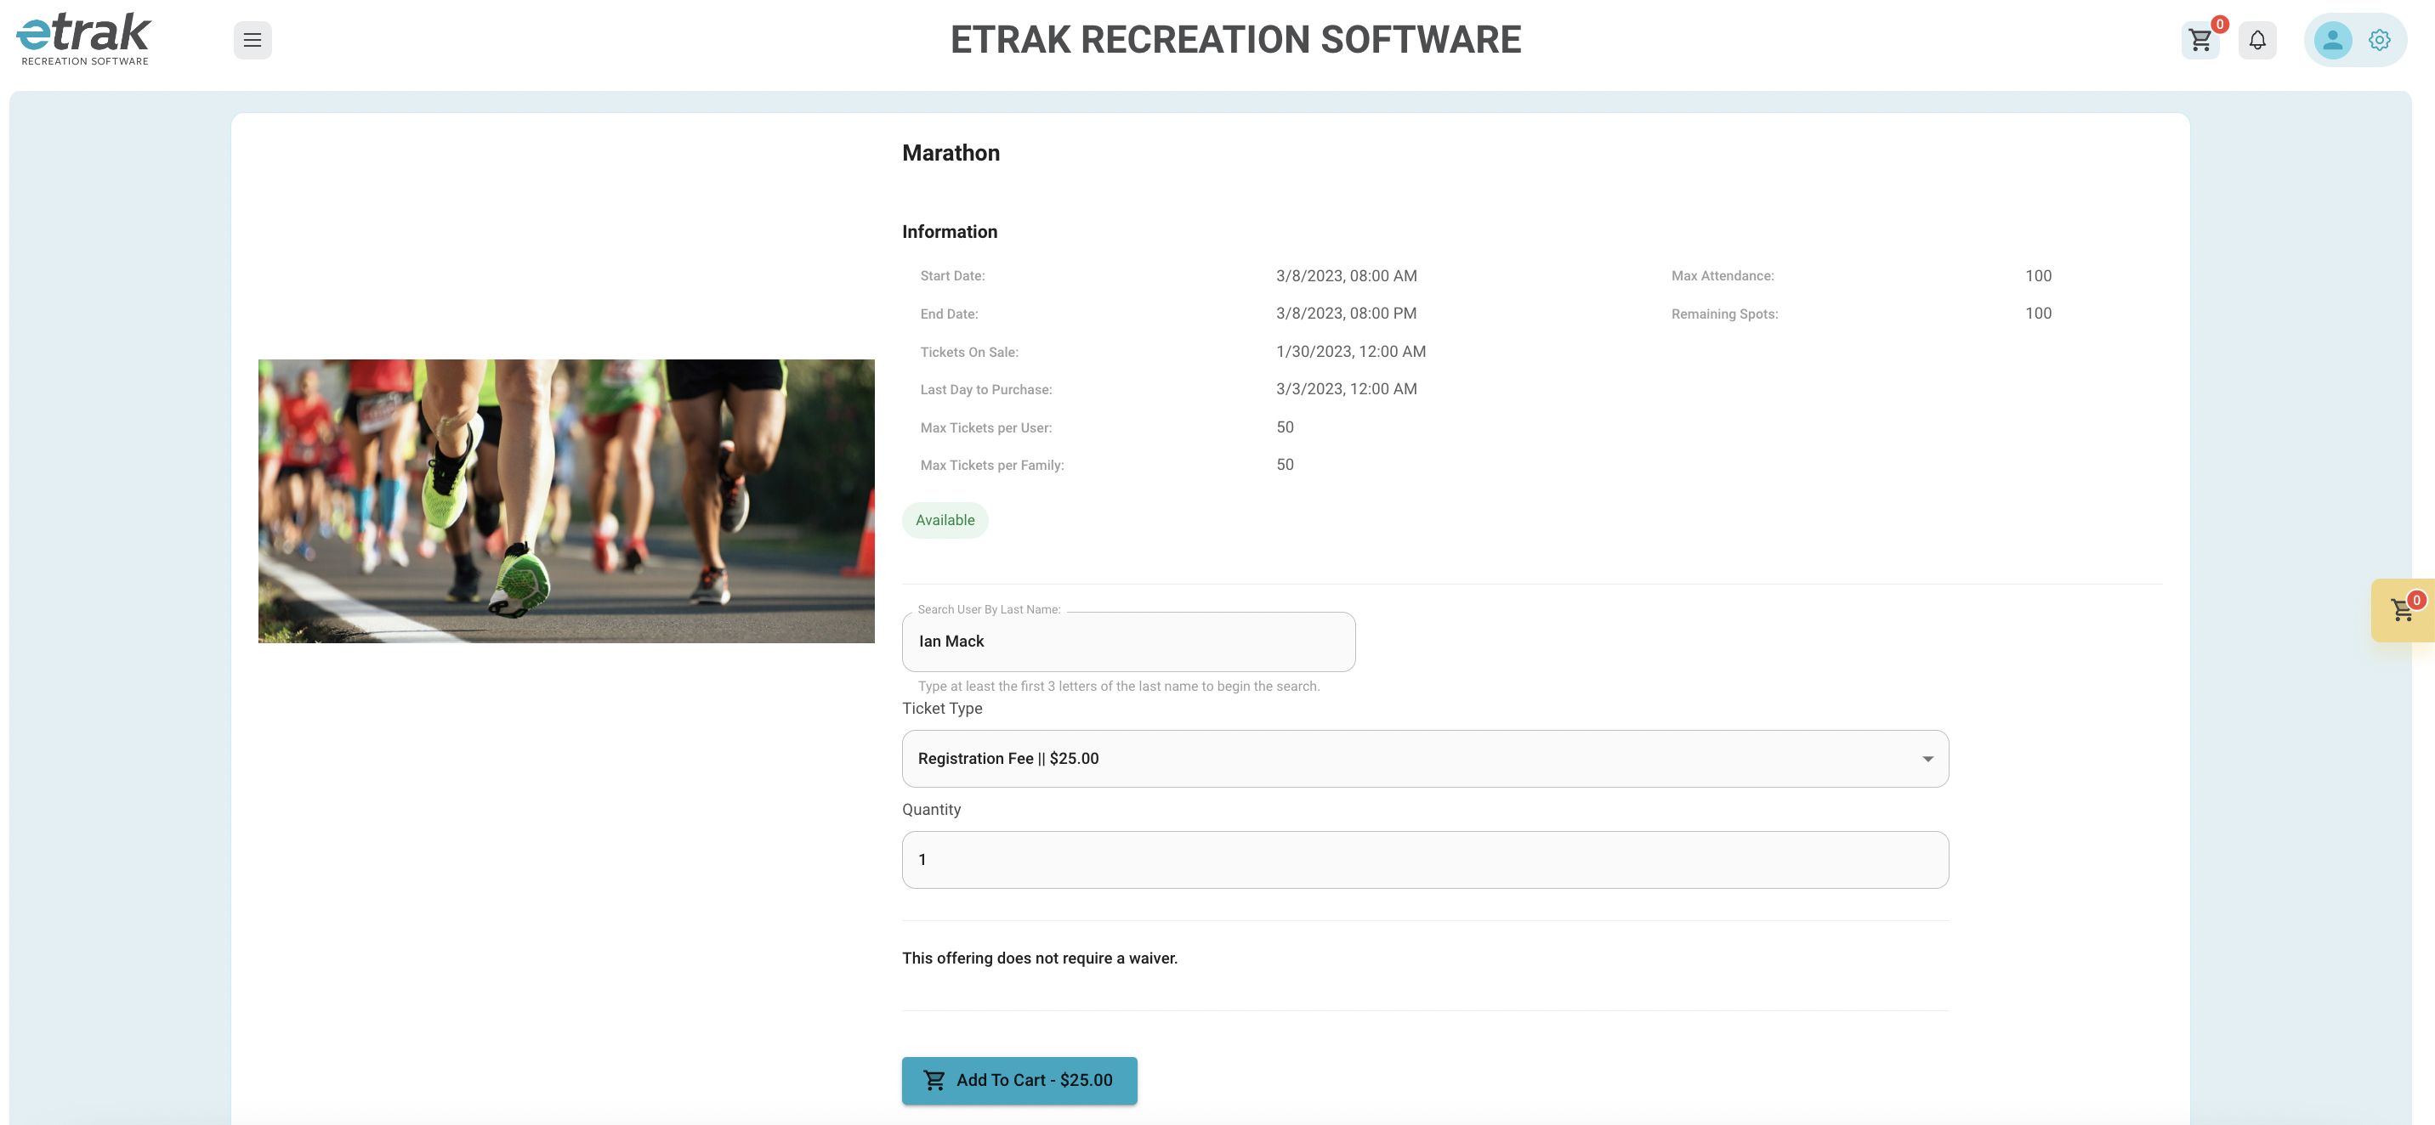This screenshot has width=2435, height=1125.
Task: Open the user profile avatar
Action: [x=2332, y=40]
